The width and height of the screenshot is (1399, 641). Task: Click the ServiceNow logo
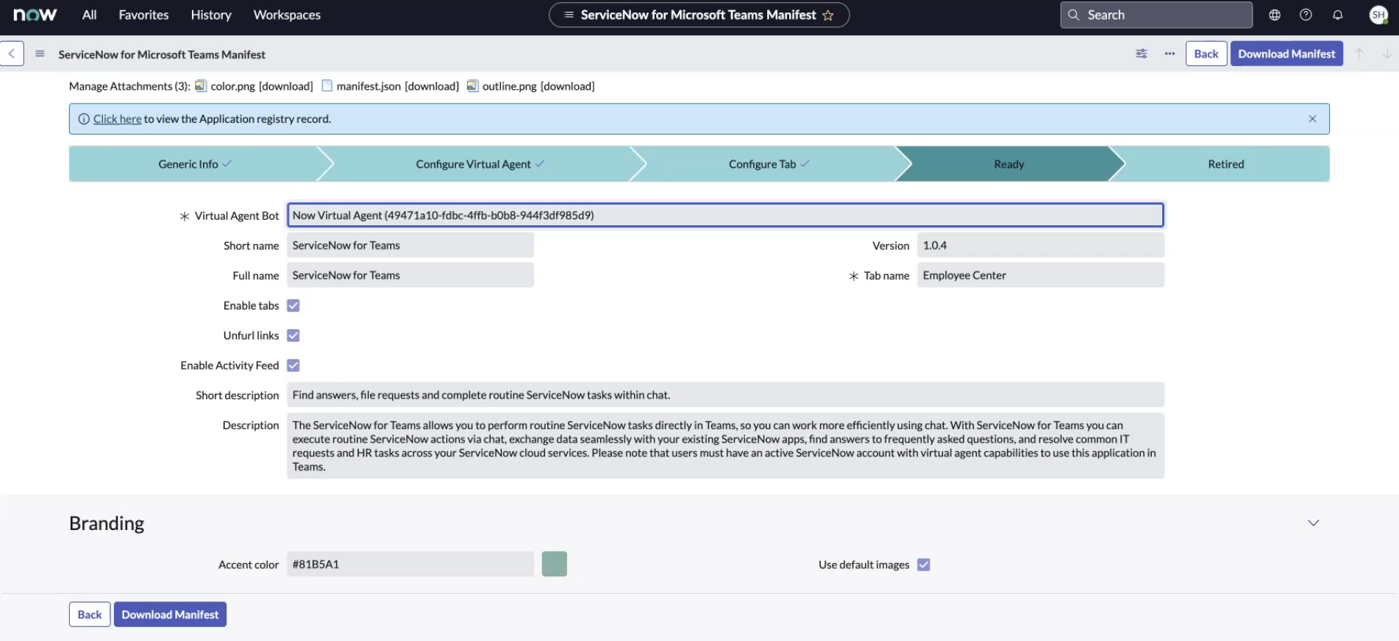coord(35,15)
